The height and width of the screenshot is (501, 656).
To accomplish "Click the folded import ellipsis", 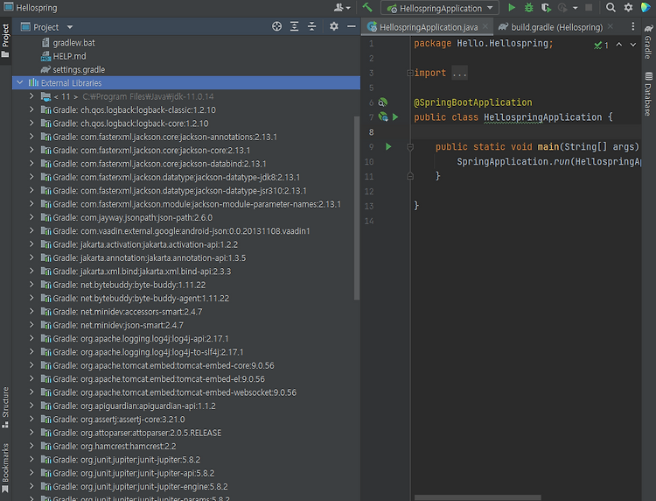I will pyautogui.click(x=459, y=73).
